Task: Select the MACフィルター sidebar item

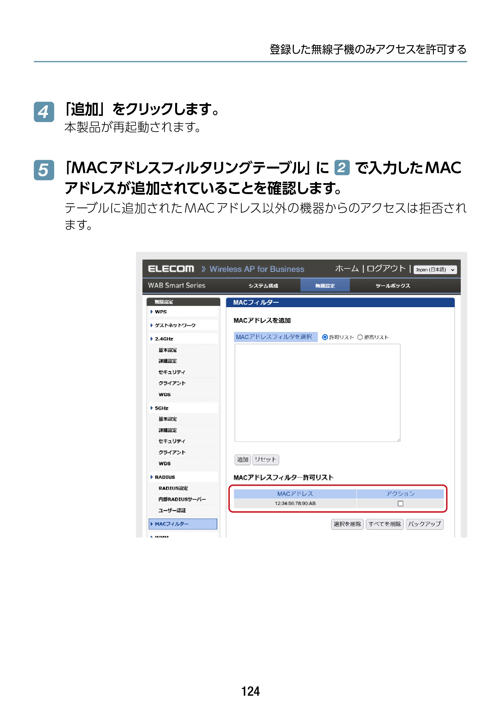Action: click(x=183, y=524)
